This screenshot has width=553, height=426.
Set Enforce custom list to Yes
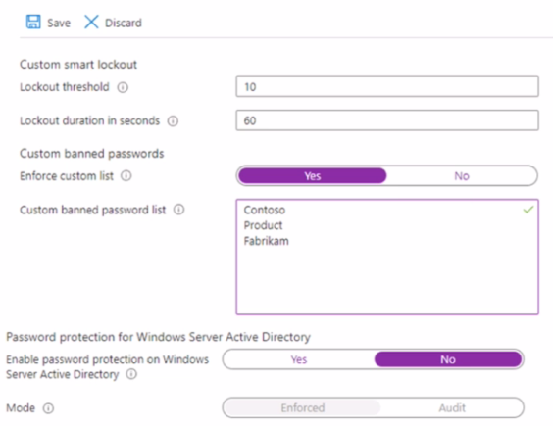point(313,176)
